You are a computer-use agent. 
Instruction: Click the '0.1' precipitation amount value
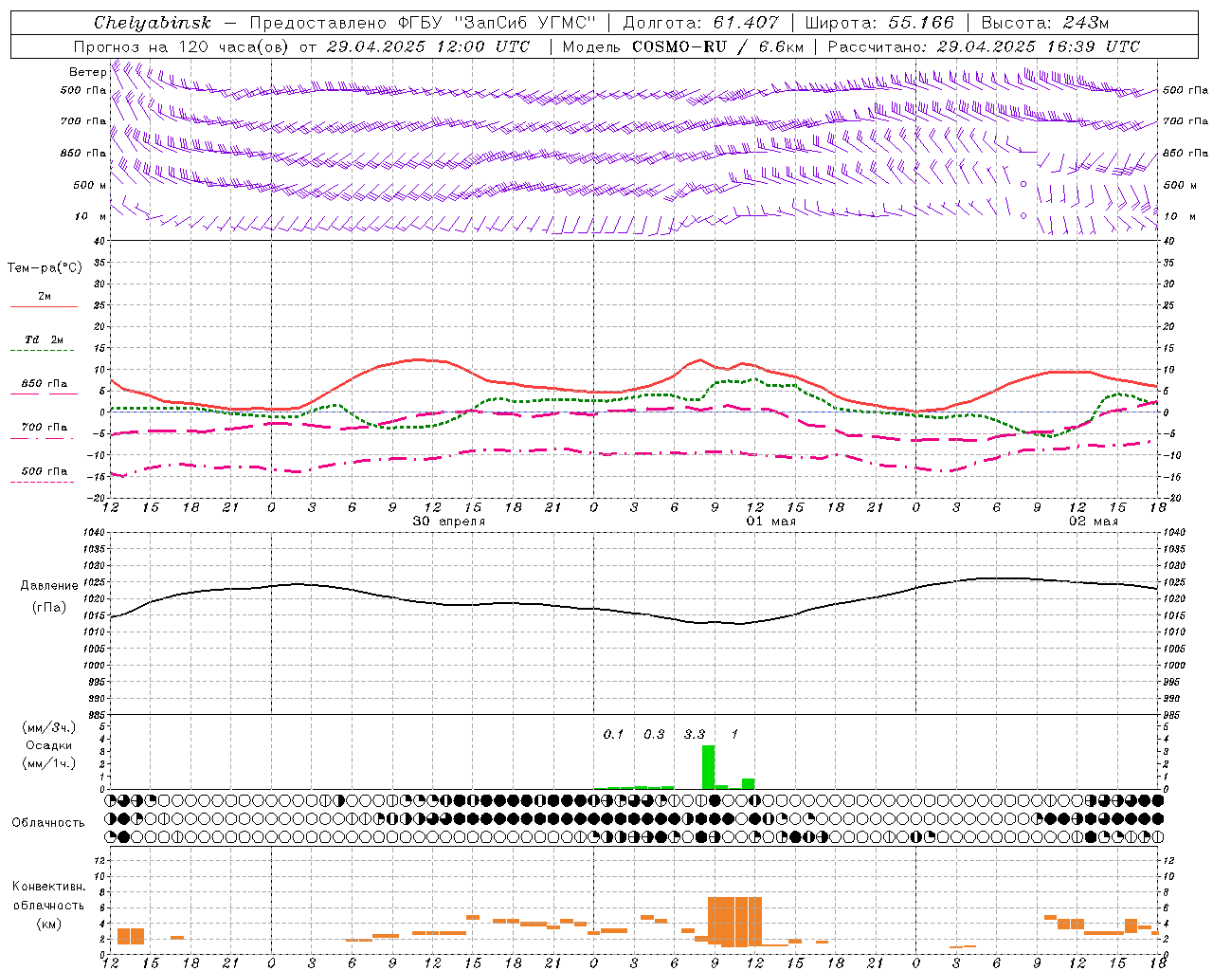coord(614,734)
